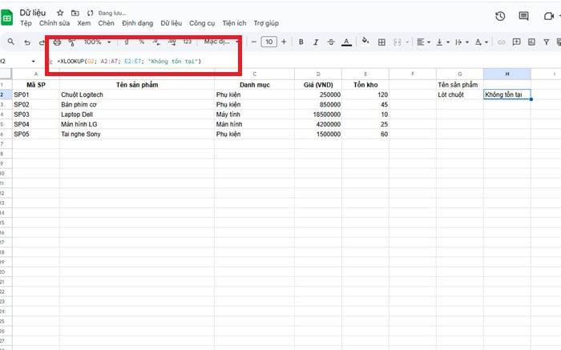
Task: Open the Trợ giúp menu
Action: coord(266,23)
